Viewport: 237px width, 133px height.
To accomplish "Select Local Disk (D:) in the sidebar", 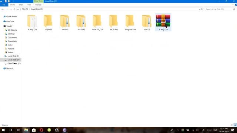I will point(11,60).
